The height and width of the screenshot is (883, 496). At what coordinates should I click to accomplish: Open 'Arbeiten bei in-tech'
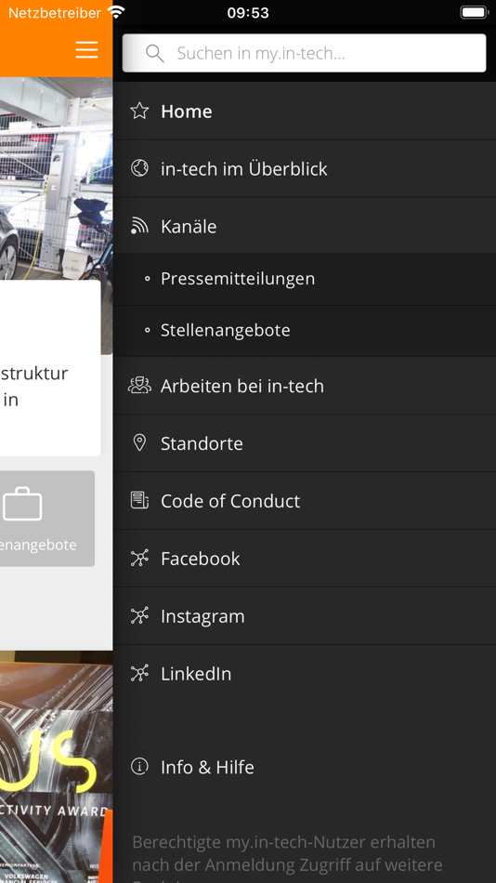tap(305, 386)
